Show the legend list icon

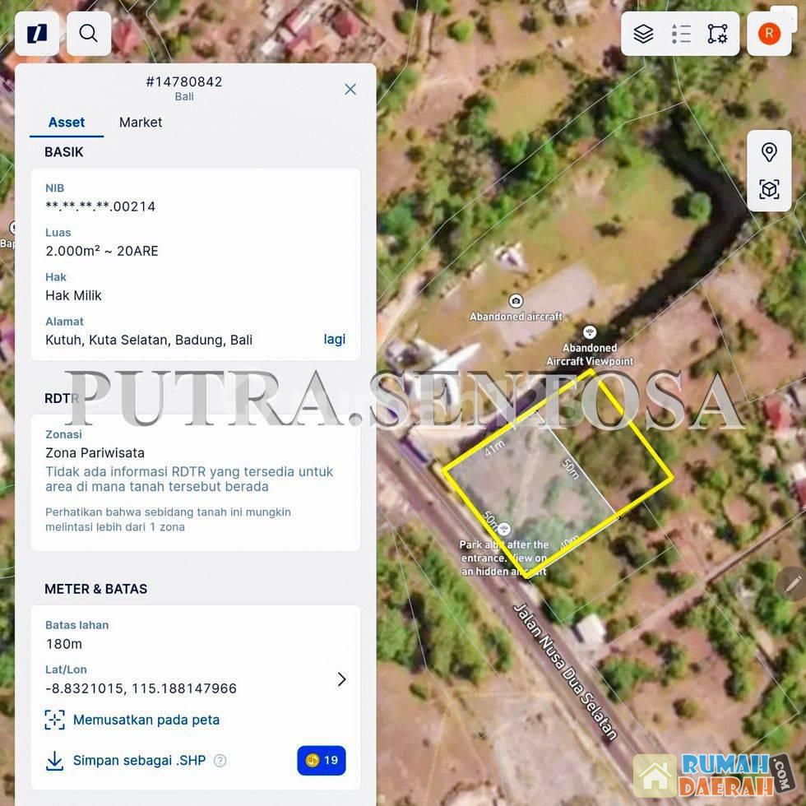pyautogui.click(x=681, y=34)
